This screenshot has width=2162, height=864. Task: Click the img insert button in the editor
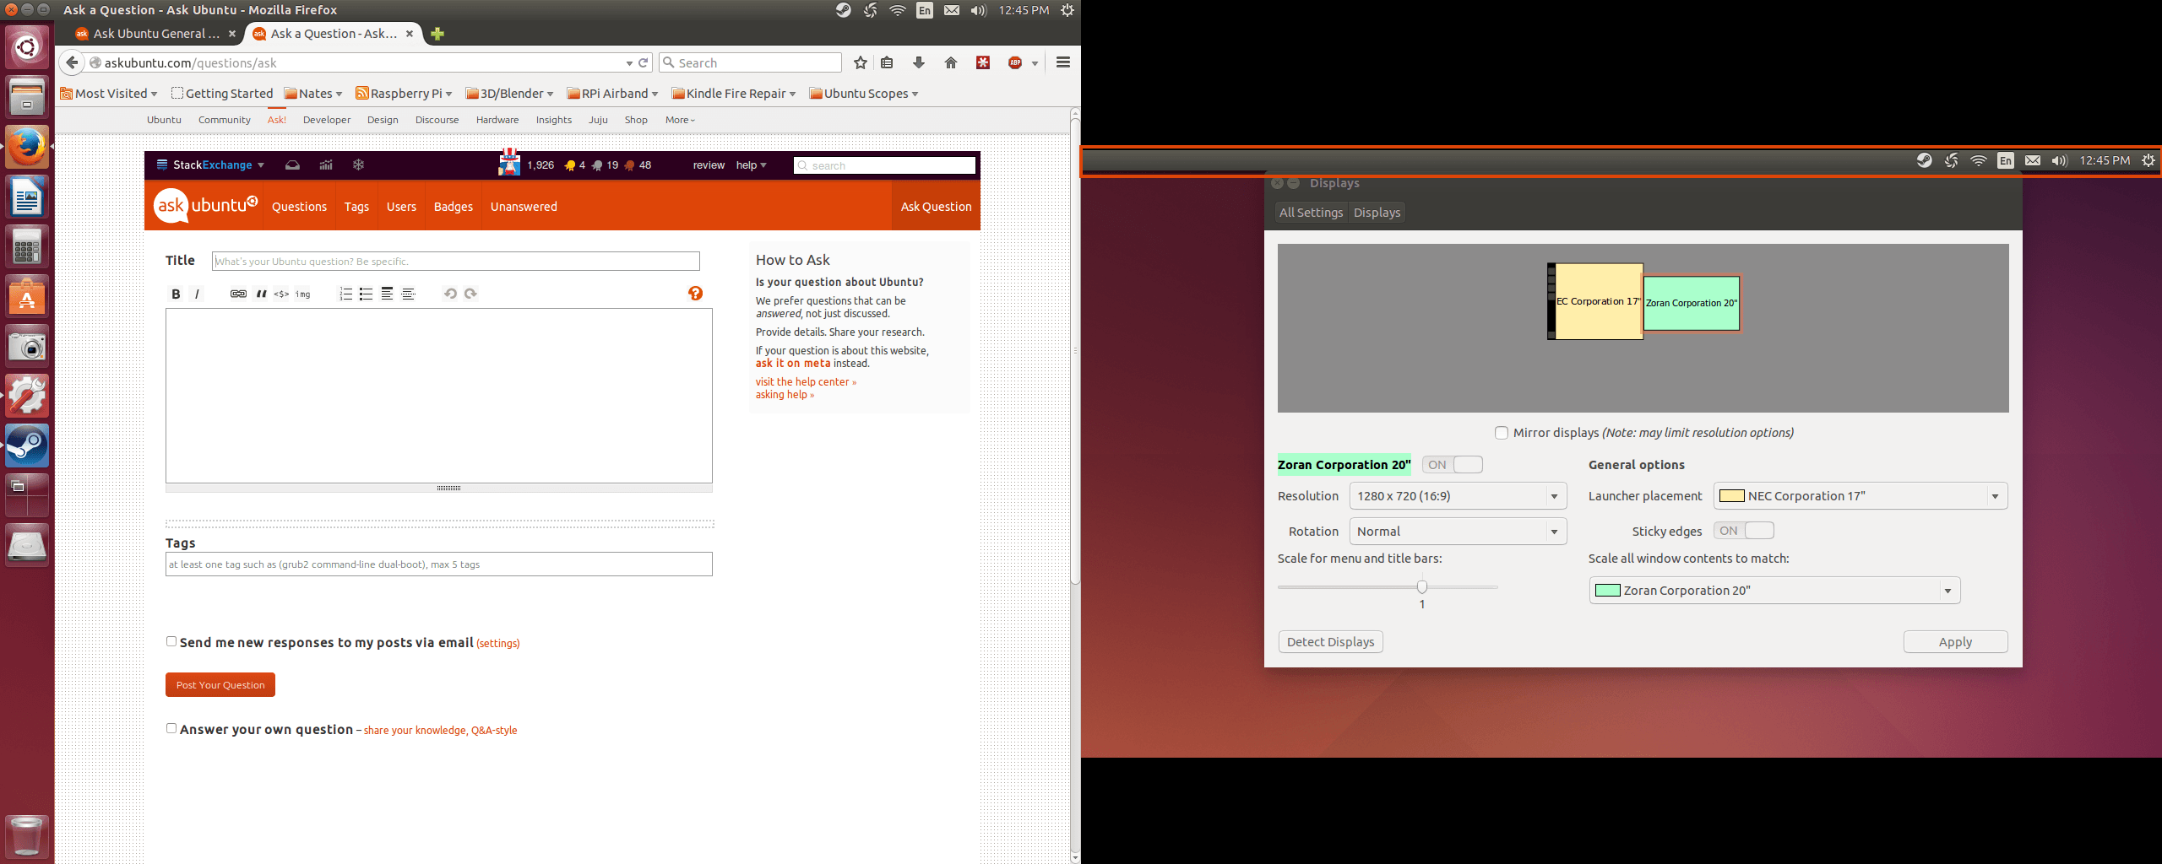302,294
